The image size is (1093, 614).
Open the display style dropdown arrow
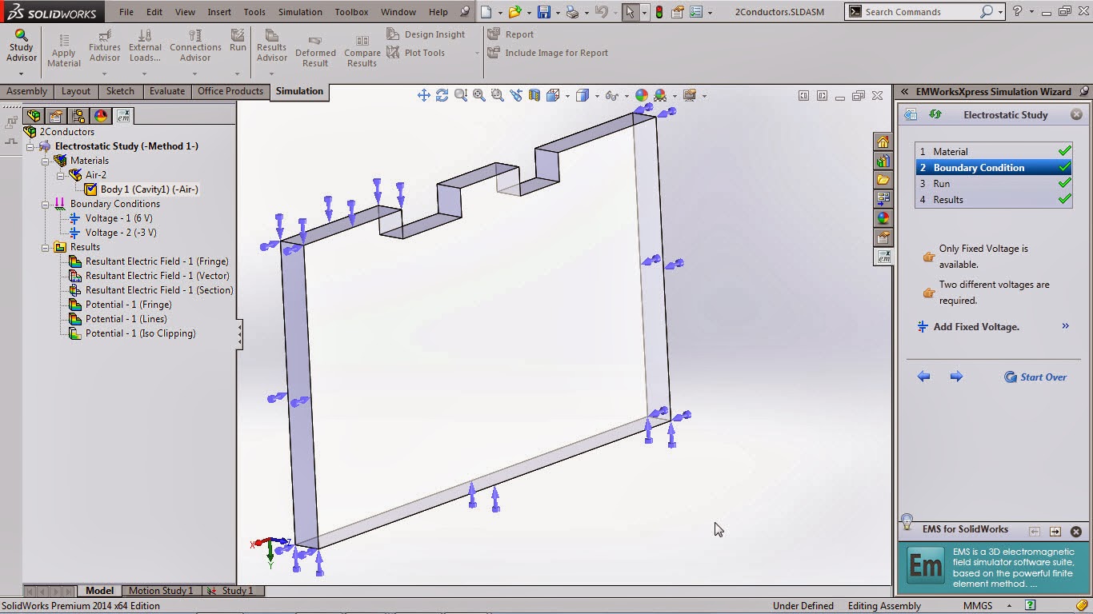596,95
